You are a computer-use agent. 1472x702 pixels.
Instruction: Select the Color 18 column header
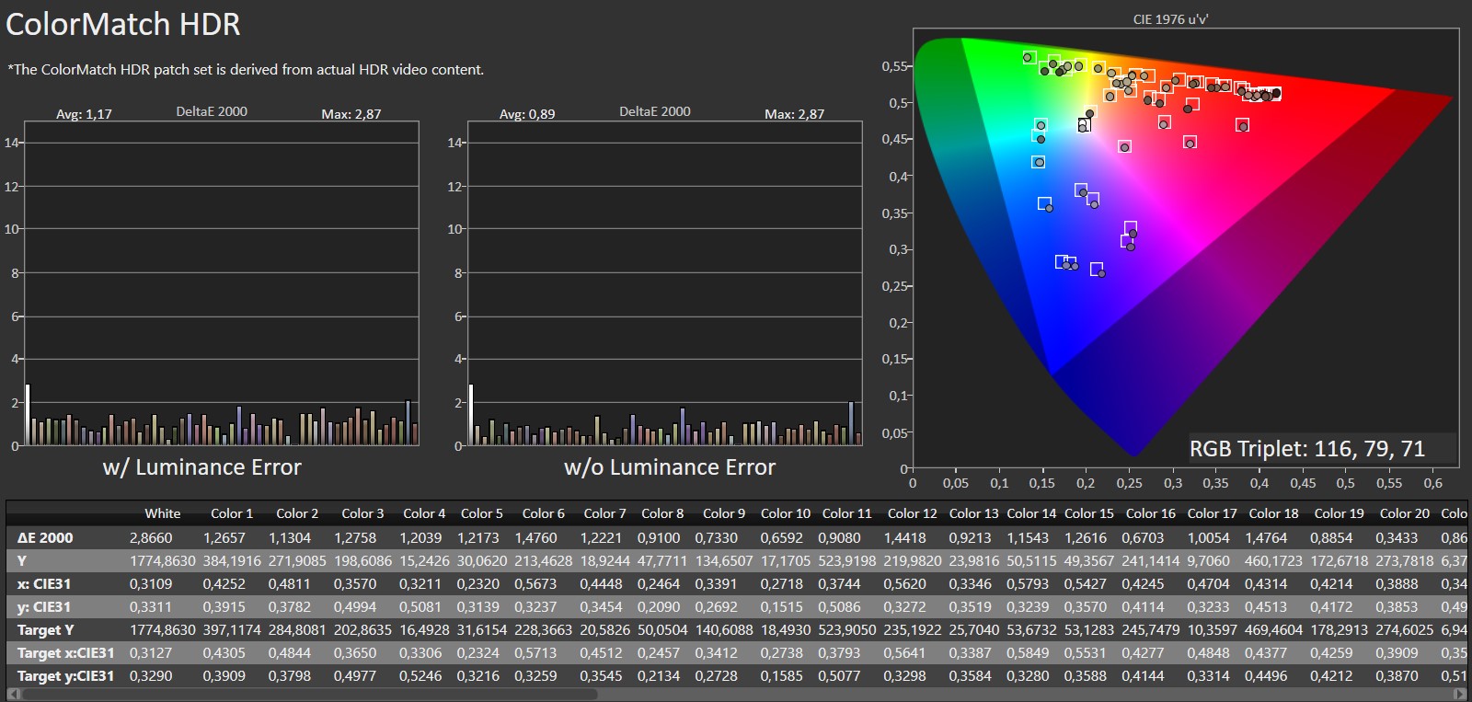point(1273,513)
